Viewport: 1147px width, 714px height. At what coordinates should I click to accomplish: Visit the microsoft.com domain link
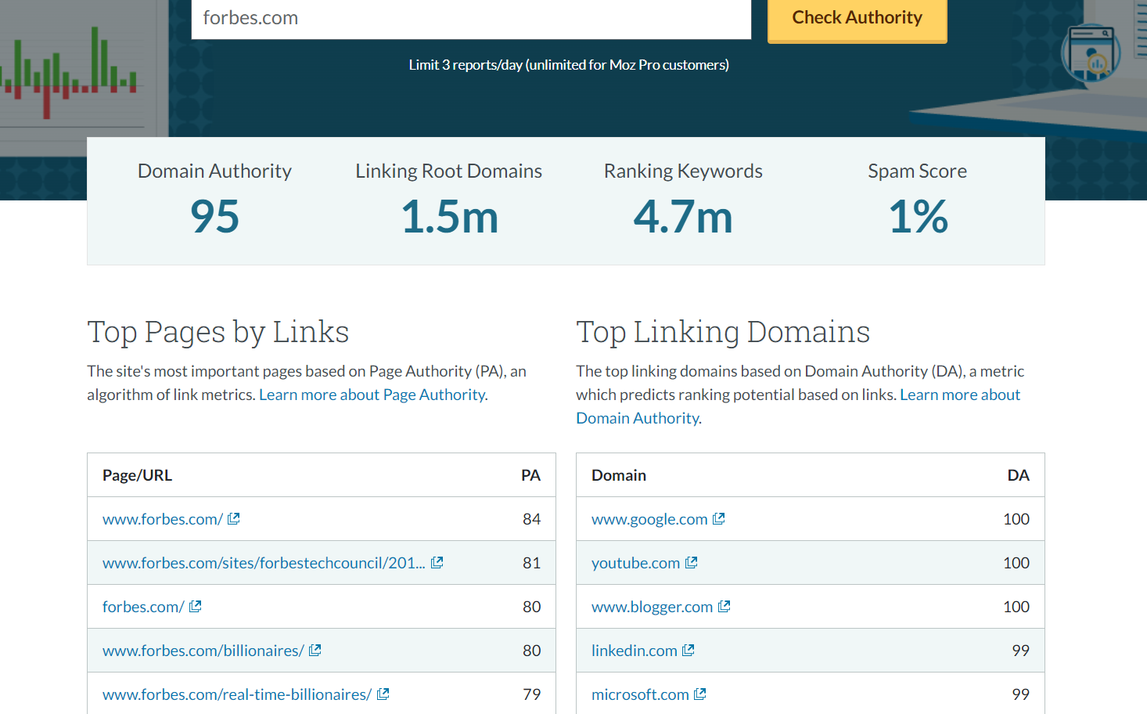tap(640, 694)
